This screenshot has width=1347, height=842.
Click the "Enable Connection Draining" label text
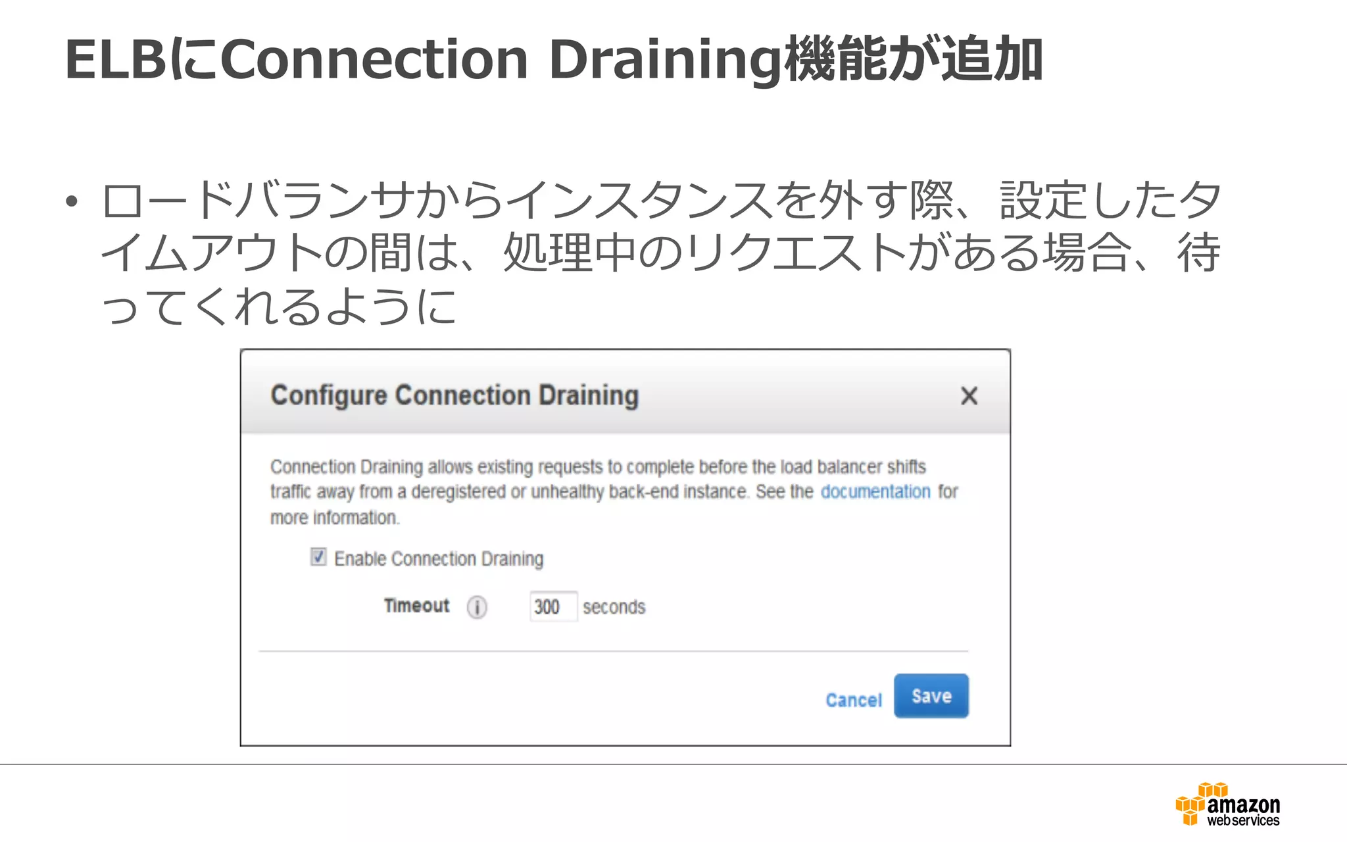point(439,558)
